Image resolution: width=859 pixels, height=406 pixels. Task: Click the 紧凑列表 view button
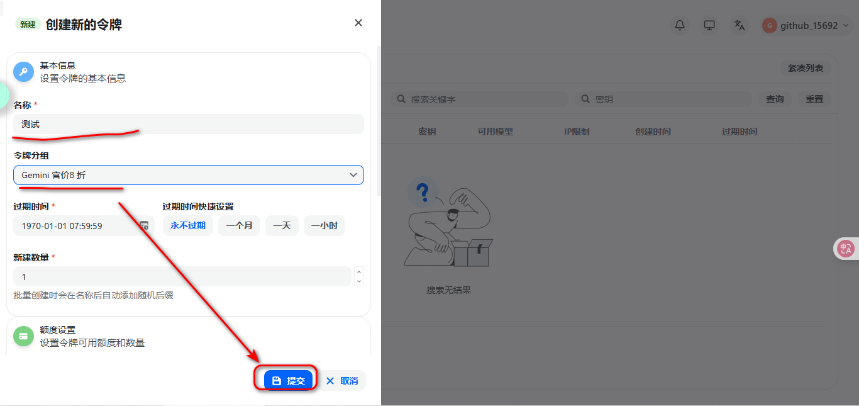[806, 68]
